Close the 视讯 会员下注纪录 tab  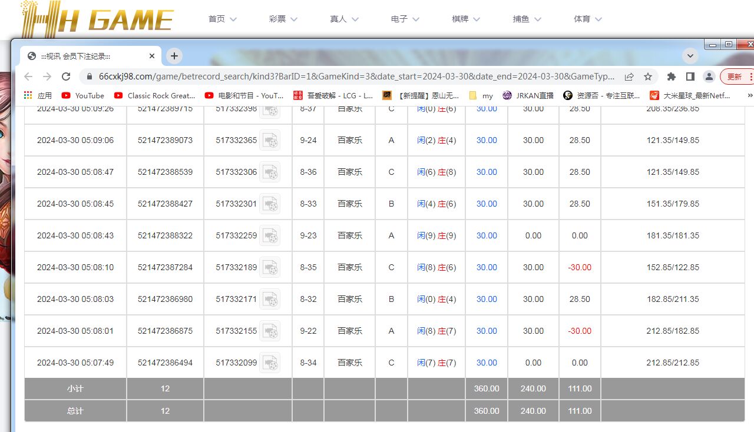coord(152,56)
